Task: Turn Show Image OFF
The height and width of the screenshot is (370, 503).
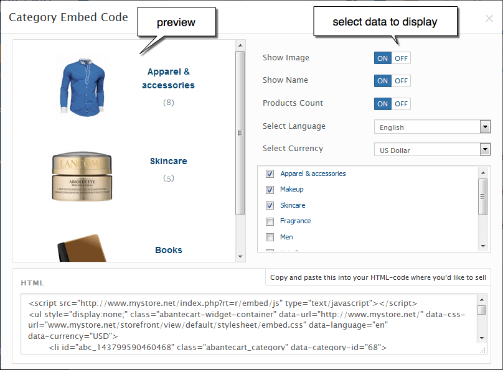Action: pyautogui.click(x=401, y=58)
